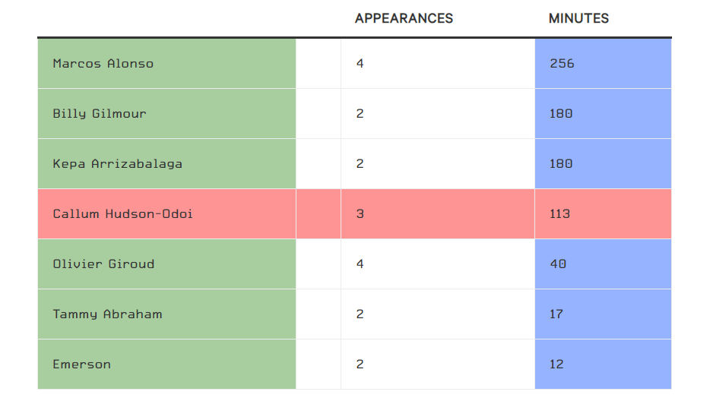The image size is (710, 420).
Task: Select the Marcos Alonso name cell
Action: [x=103, y=64]
